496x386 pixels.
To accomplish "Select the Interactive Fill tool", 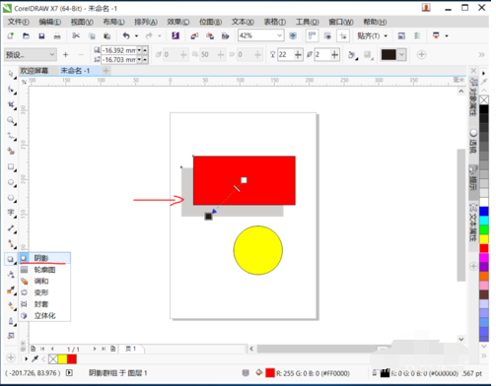I will tap(12, 305).
